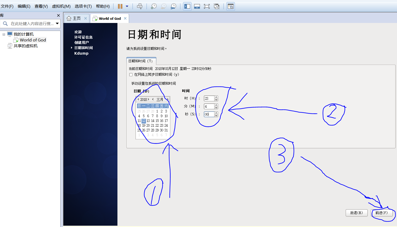Open the 查看(V) menu
The height and width of the screenshot is (227, 397).
click(41, 6)
